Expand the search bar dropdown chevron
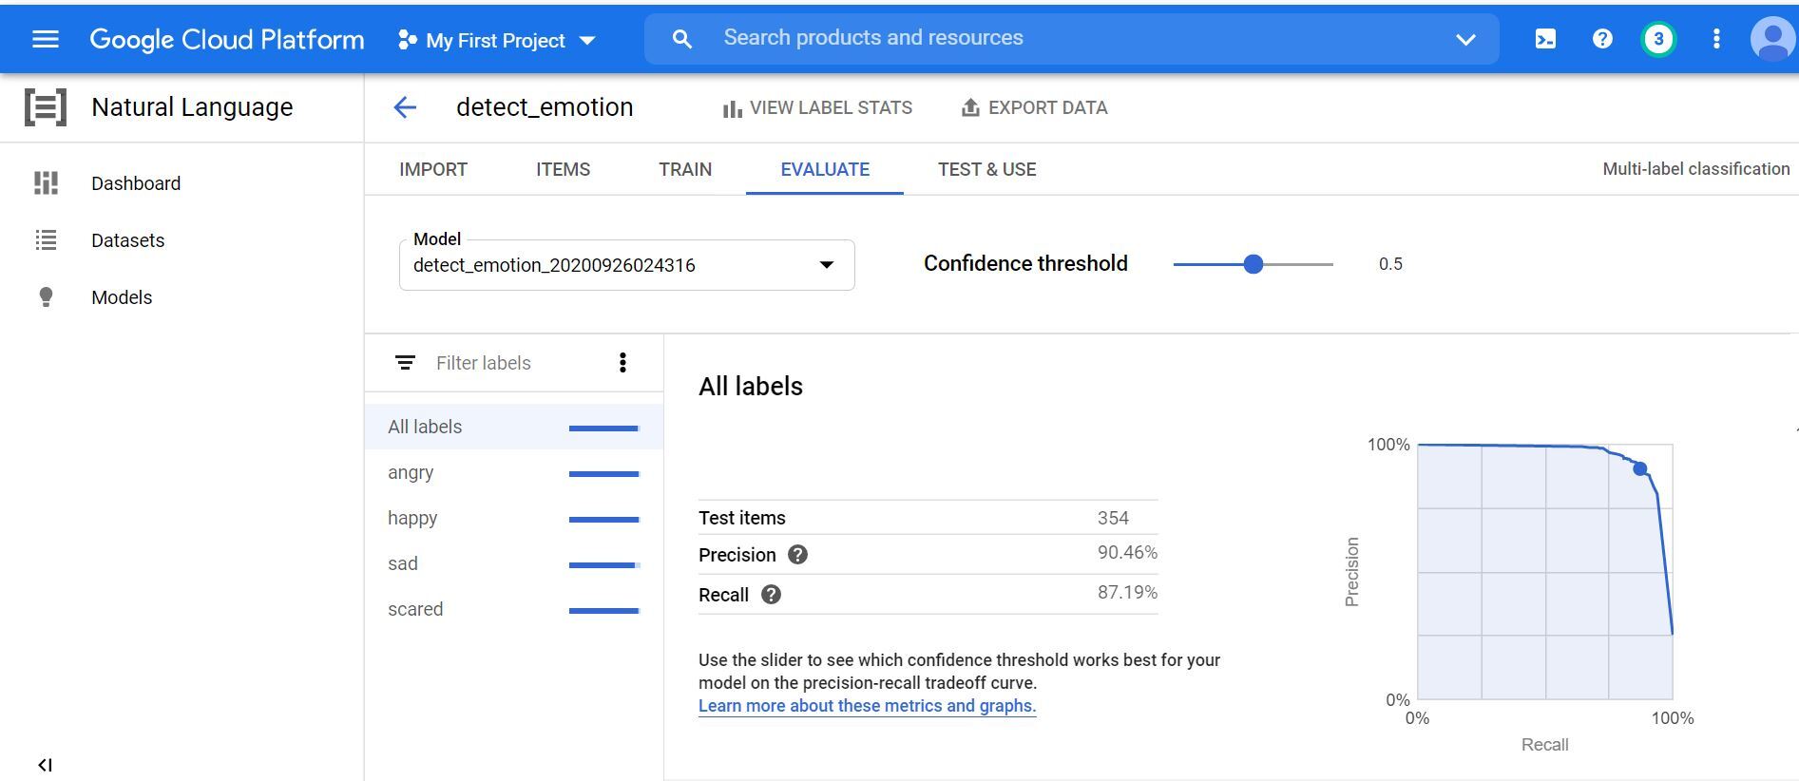The image size is (1799, 781). pyautogui.click(x=1465, y=39)
